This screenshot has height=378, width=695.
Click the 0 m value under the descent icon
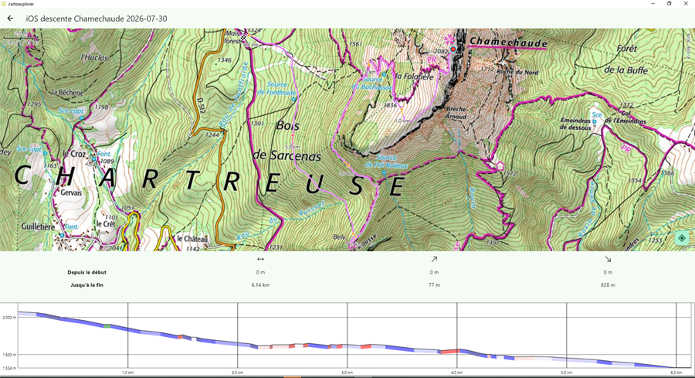click(608, 272)
